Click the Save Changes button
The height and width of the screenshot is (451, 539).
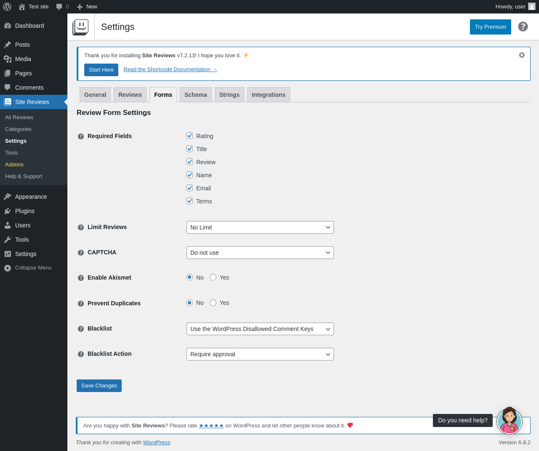99,386
